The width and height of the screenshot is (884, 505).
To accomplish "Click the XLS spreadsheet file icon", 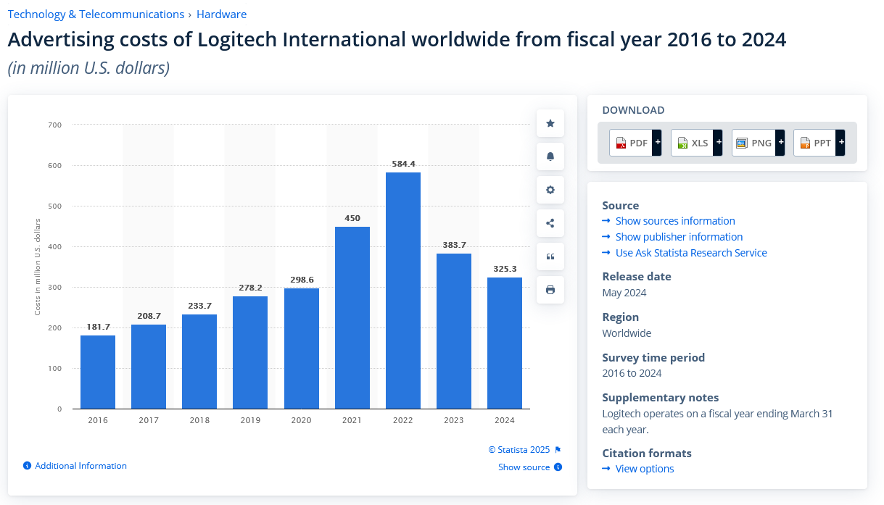I will tap(682, 143).
